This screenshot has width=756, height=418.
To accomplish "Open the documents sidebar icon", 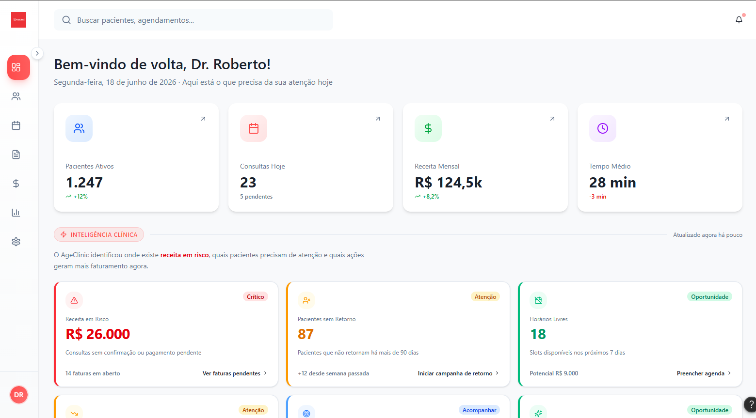I will (x=16, y=155).
